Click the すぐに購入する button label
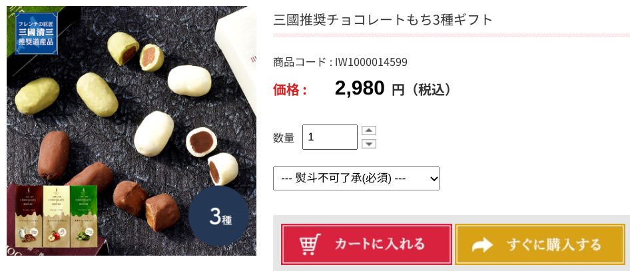 (x=553, y=244)
